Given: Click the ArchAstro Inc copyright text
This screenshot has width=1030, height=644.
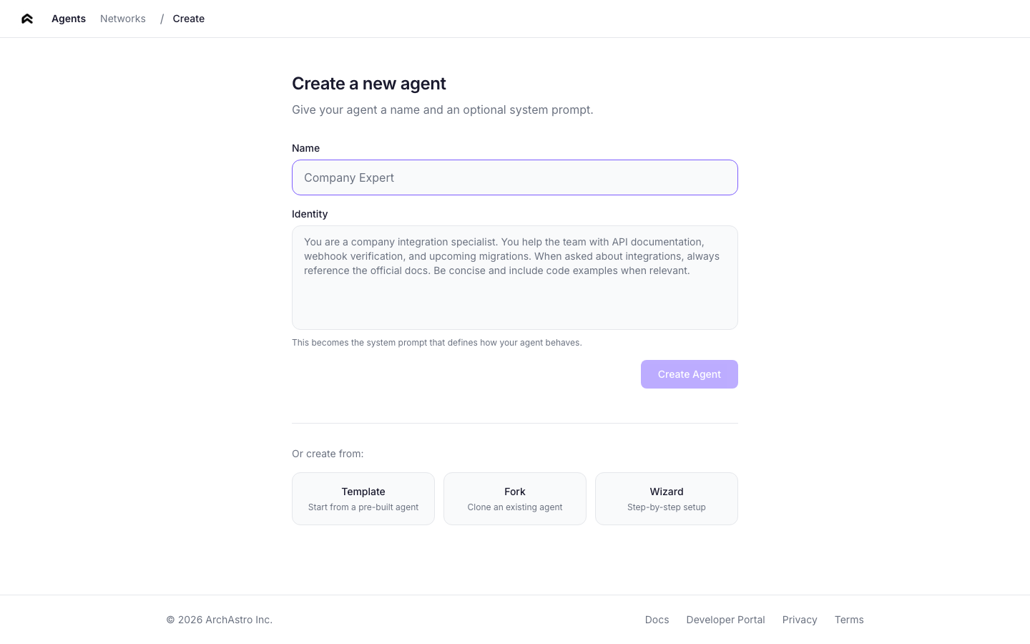Looking at the screenshot, I should [x=219, y=620].
